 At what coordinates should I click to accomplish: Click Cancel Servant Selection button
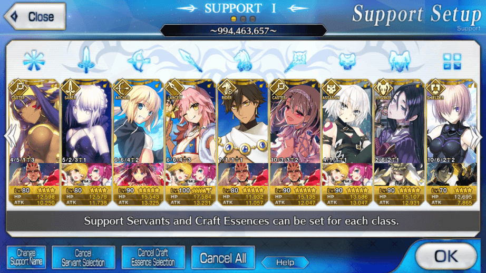[x=83, y=257]
